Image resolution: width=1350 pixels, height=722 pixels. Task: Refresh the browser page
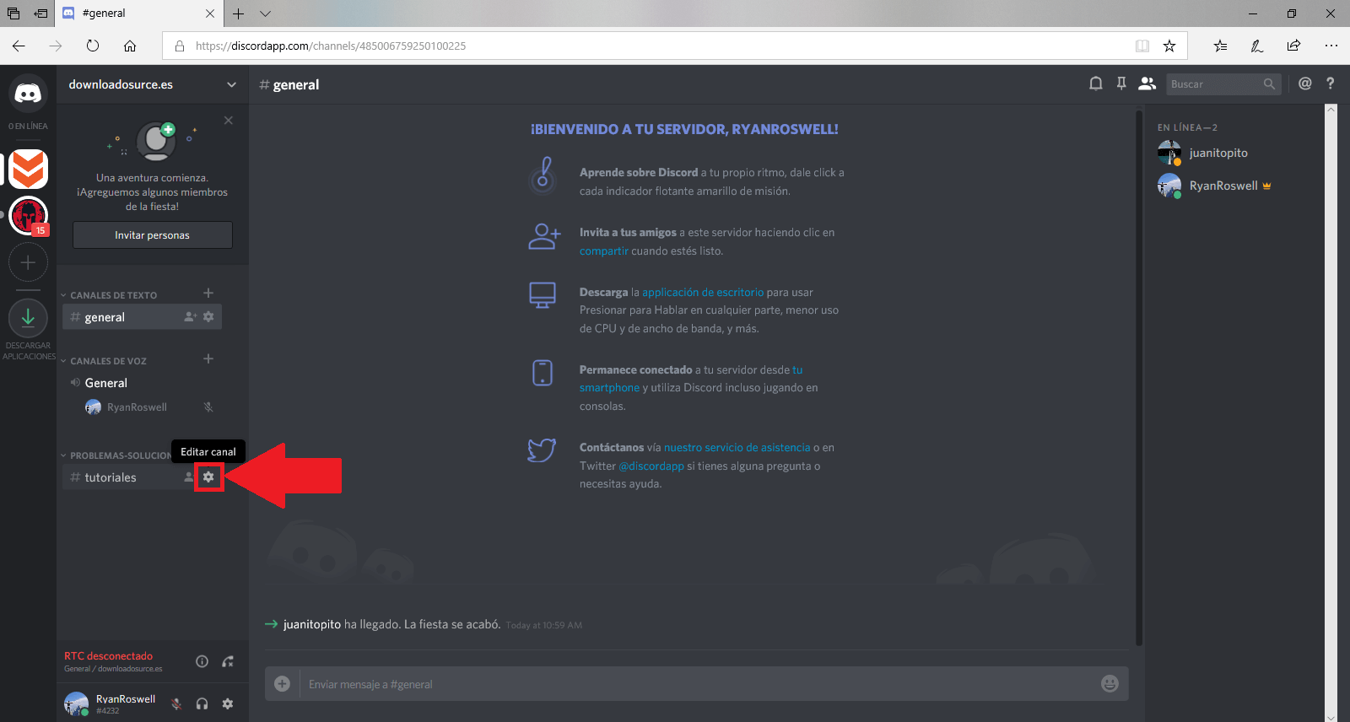(93, 46)
